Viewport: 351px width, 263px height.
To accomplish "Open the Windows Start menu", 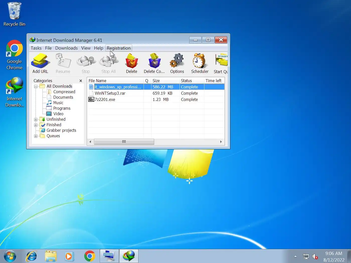I will [10, 256].
